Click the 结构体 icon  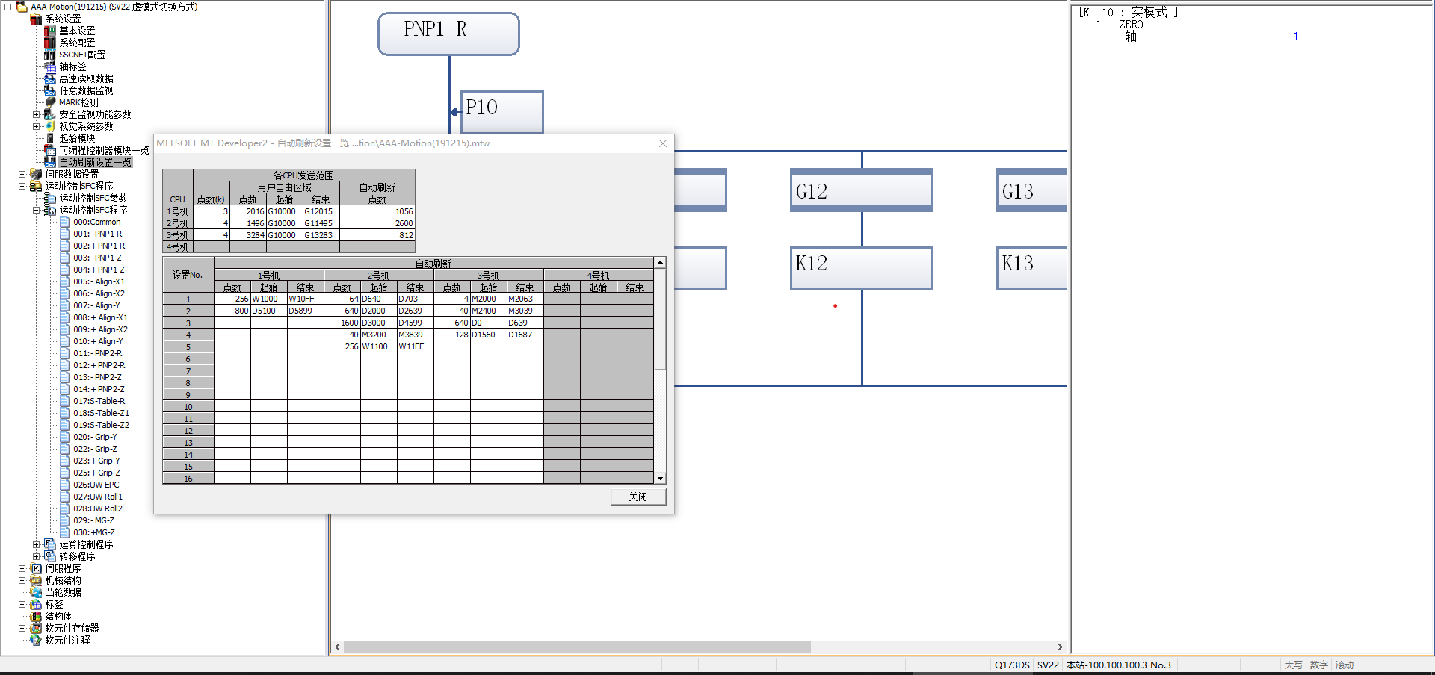[x=36, y=616]
